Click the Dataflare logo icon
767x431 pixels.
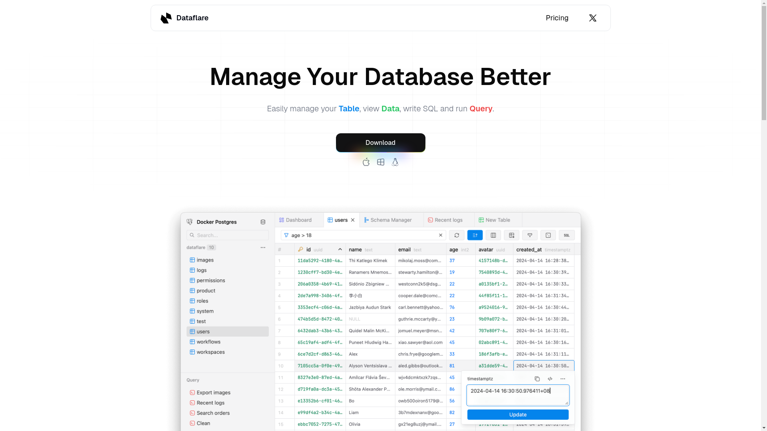[x=166, y=18]
